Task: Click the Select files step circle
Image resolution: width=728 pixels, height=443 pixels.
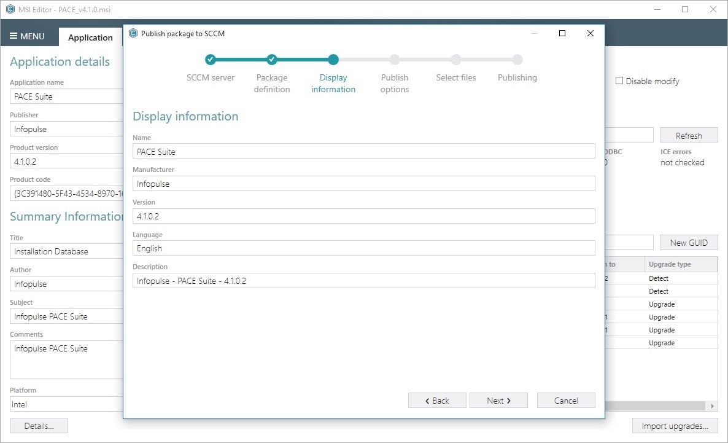Action: (x=456, y=60)
